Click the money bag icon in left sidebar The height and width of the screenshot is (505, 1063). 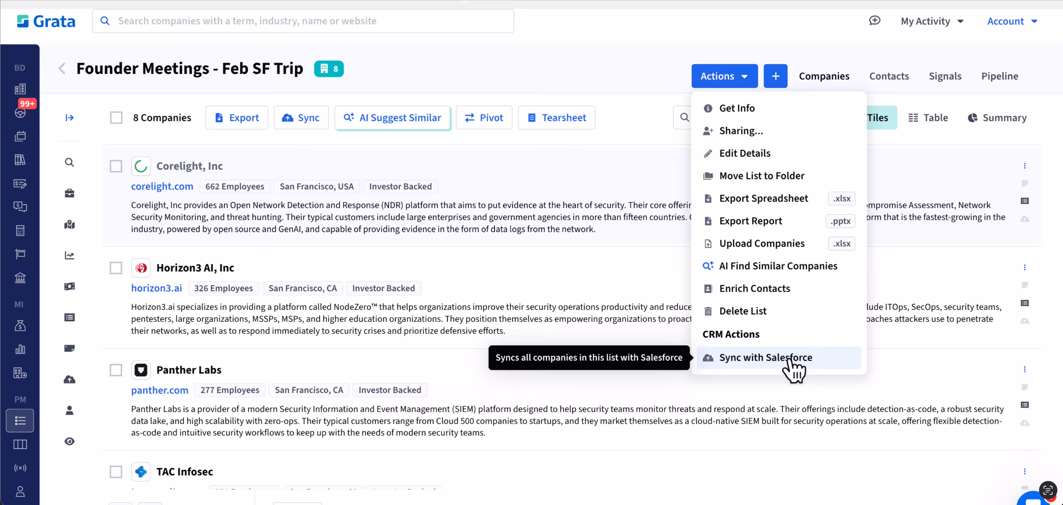point(20,326)
